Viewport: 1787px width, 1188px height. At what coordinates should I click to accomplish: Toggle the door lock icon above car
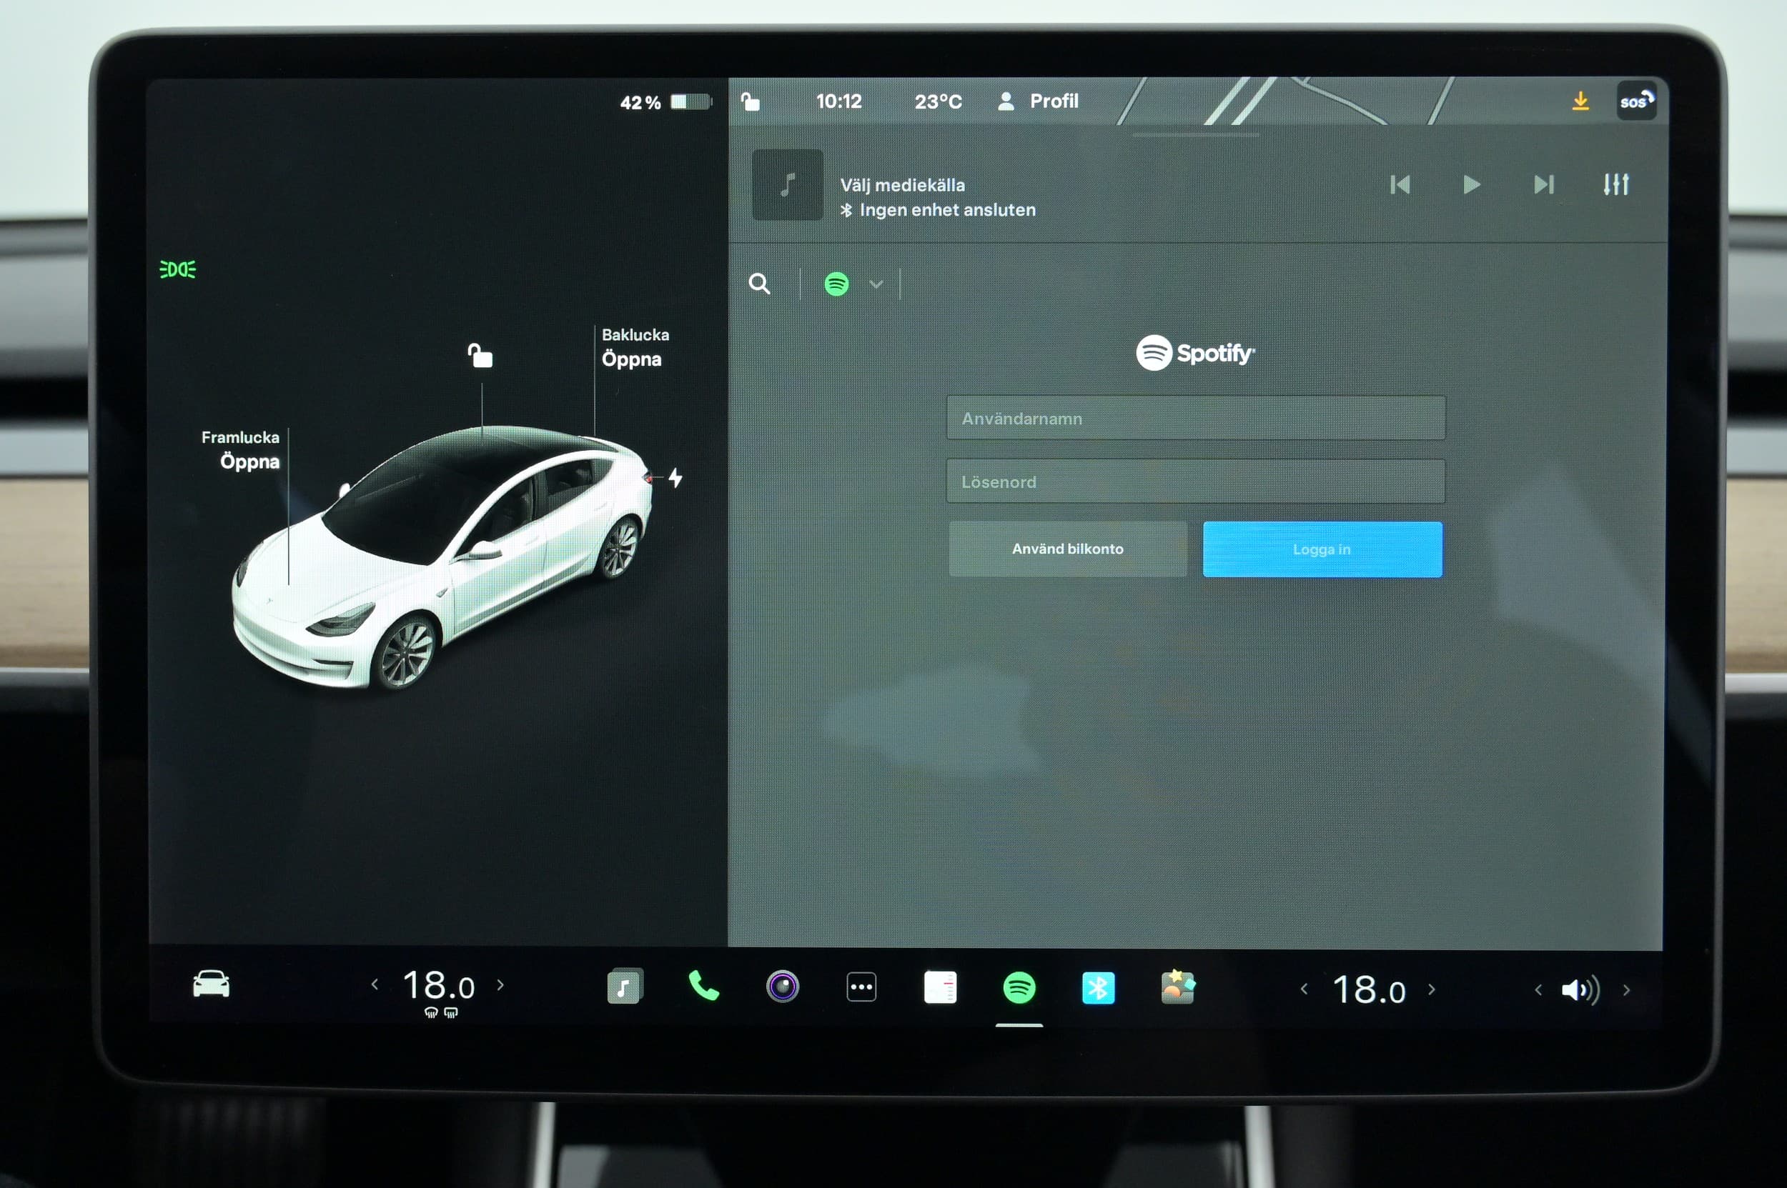pos(480,354)
